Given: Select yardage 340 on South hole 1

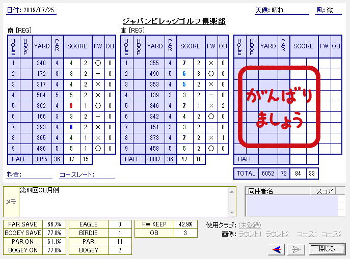Looking at the screenshot, I should point(41,63).
